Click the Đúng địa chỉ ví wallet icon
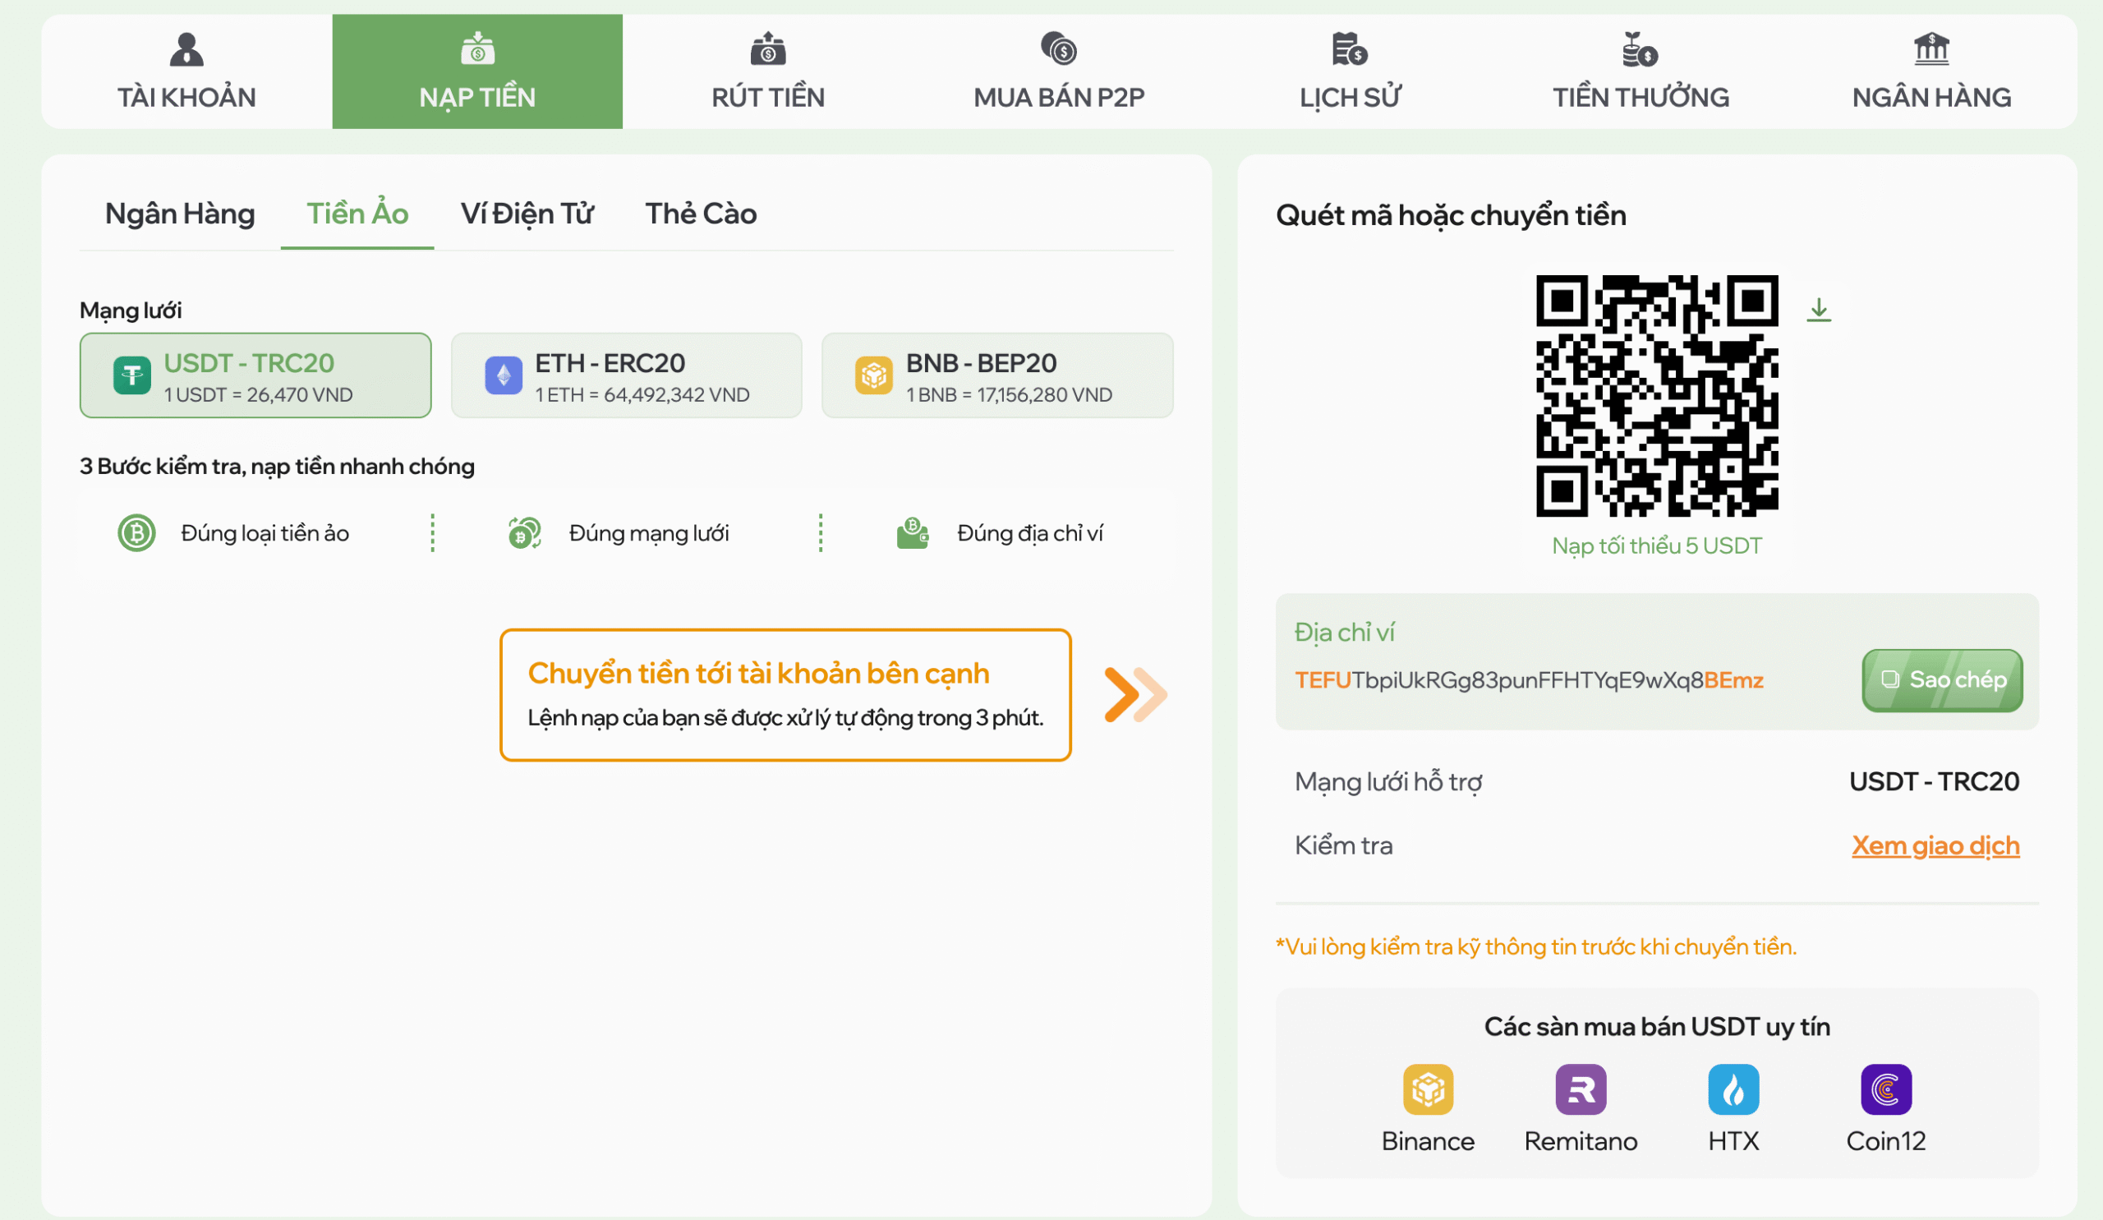 tap(912, 533)
